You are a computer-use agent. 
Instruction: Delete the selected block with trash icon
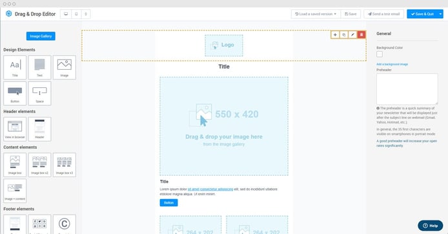[361, 35]
